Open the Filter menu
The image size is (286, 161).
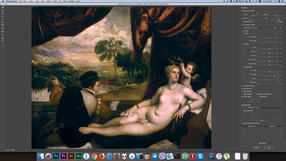(x=55, y=1)
